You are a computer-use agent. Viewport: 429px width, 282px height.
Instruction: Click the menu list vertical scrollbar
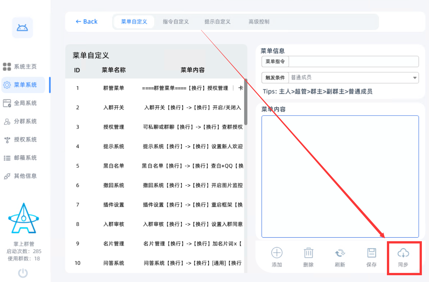tap(246, 102)
